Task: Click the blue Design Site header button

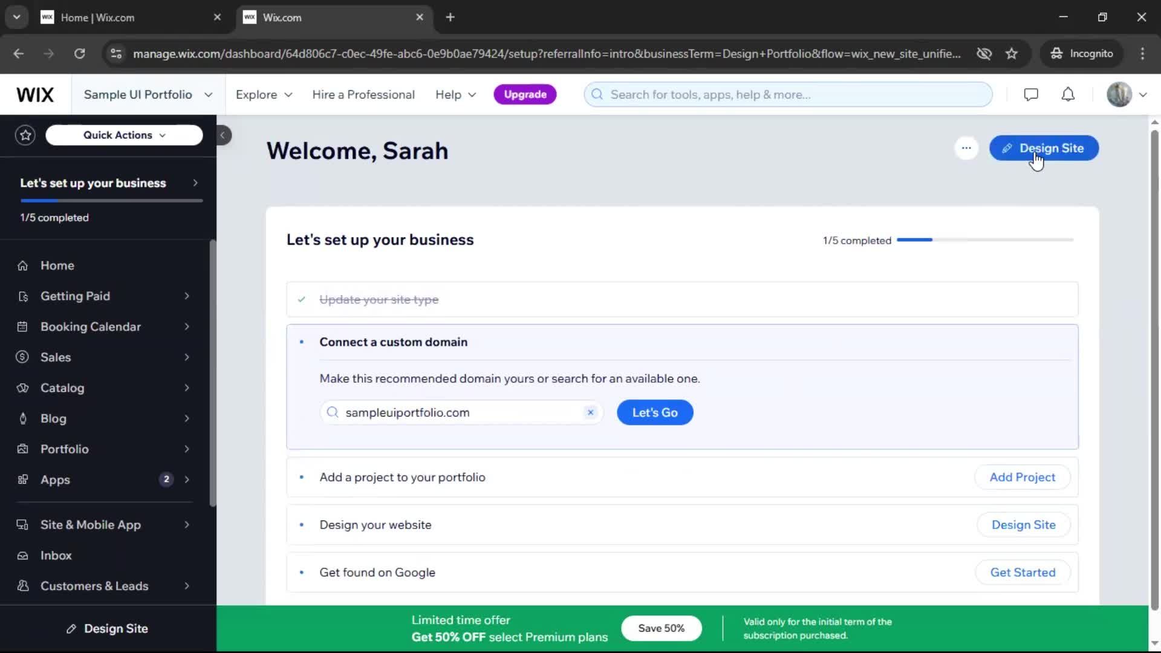Action: point(1044,148)
